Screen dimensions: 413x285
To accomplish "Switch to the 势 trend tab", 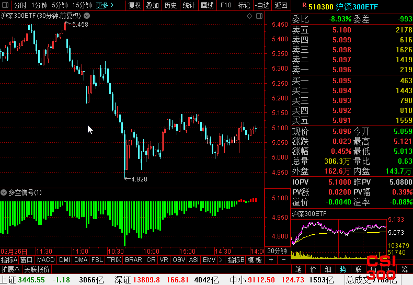I will coord(343,269).
